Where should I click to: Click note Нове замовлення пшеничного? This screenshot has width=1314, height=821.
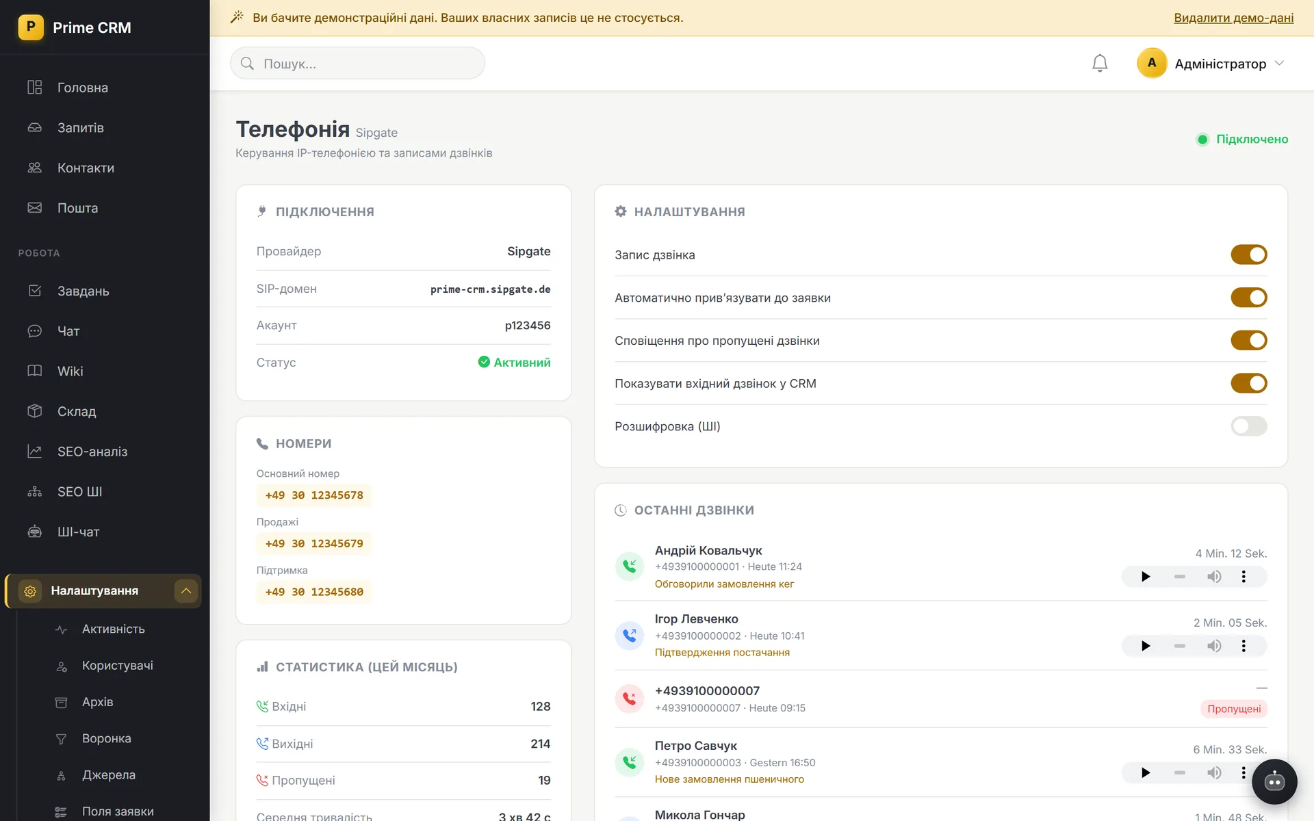coord(729,779)
